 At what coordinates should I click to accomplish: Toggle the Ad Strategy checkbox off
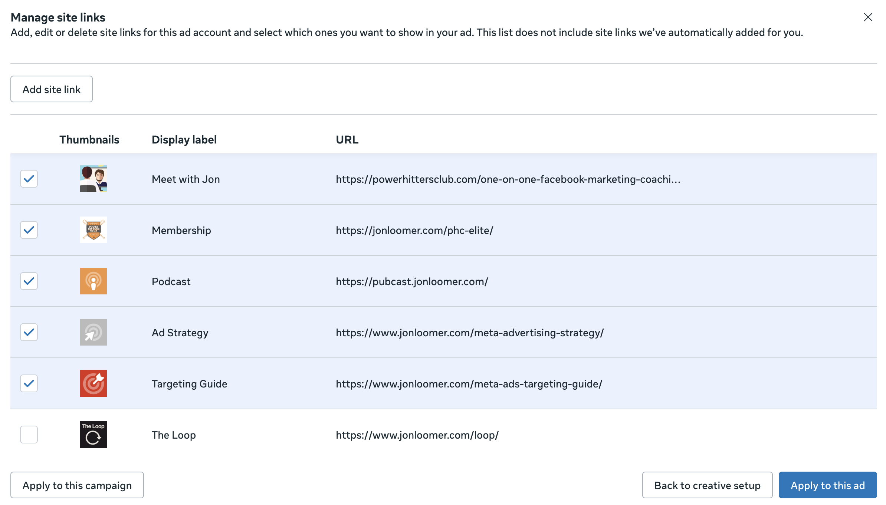pos(29,332)
